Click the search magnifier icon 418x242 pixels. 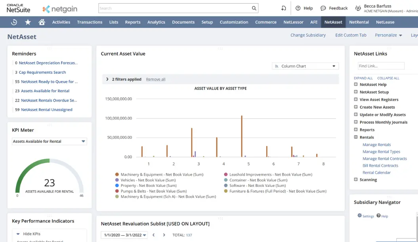(x=254, y=8)
